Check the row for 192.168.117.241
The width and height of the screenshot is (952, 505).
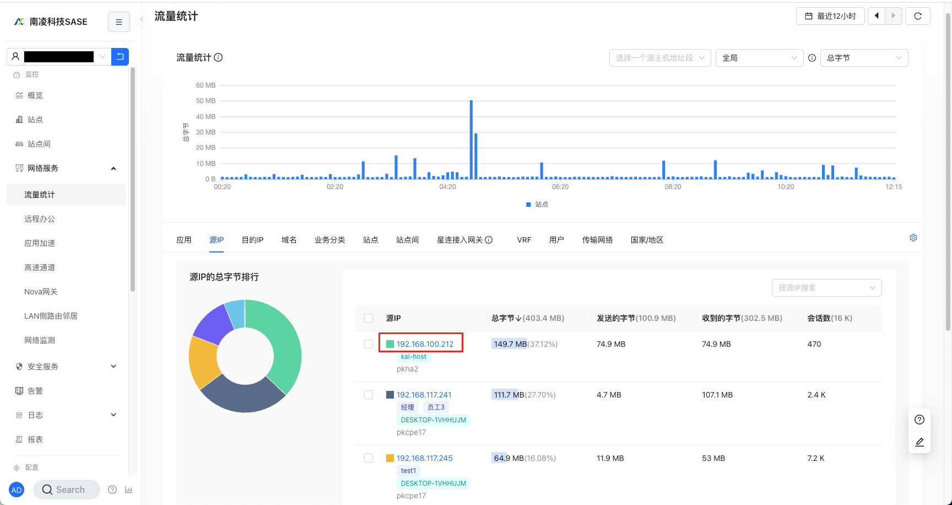coord(369,395)
